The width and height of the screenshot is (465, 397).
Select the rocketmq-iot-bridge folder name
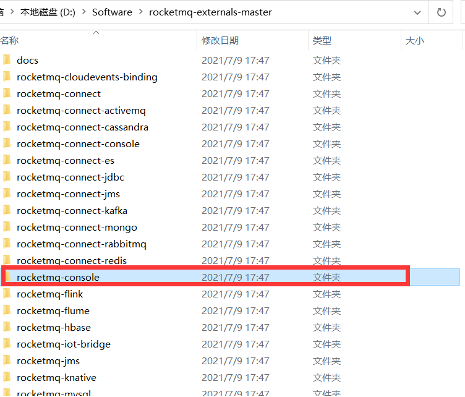pos(64,344)
